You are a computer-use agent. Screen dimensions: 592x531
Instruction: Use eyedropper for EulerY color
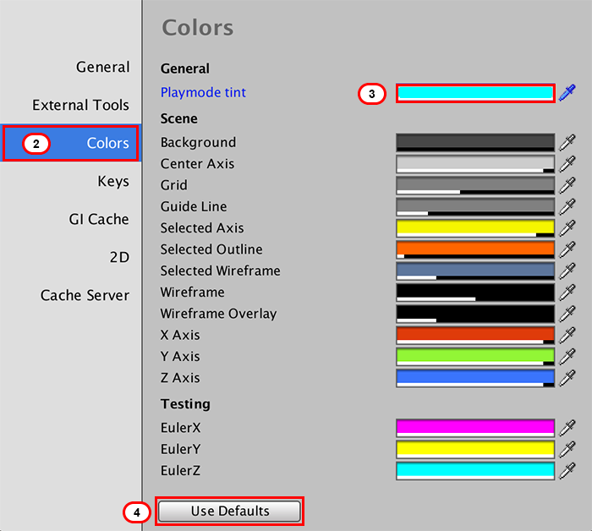(567, 450)
